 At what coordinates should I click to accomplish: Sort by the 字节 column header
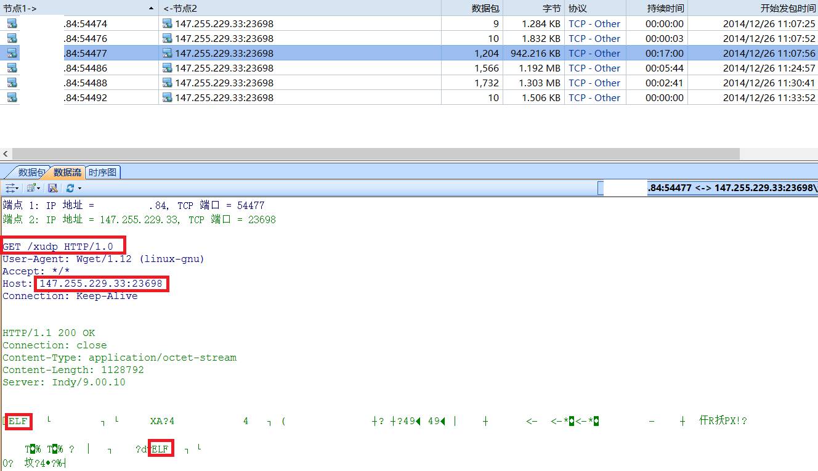point(533,8)
